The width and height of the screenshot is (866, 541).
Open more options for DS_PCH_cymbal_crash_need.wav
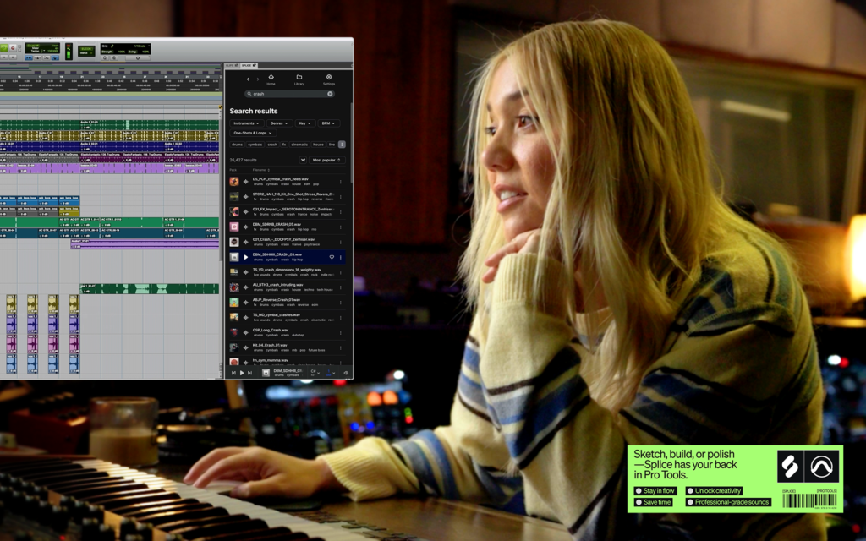[341, 182]
